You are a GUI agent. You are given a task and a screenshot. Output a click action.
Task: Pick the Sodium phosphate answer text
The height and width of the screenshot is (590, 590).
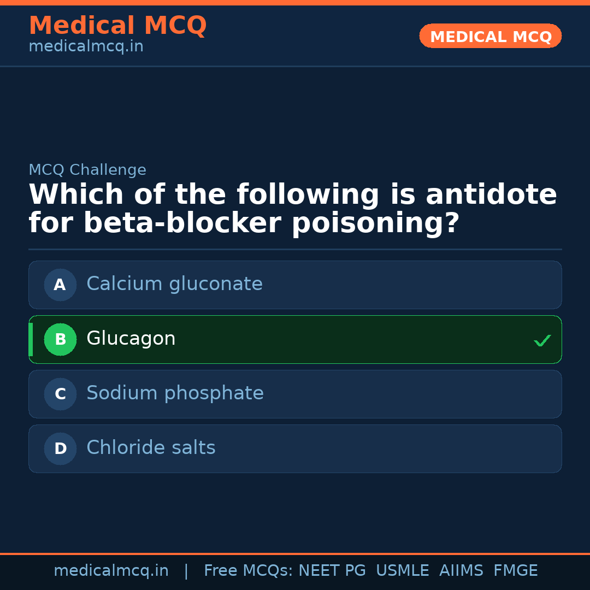click(175, 393)
